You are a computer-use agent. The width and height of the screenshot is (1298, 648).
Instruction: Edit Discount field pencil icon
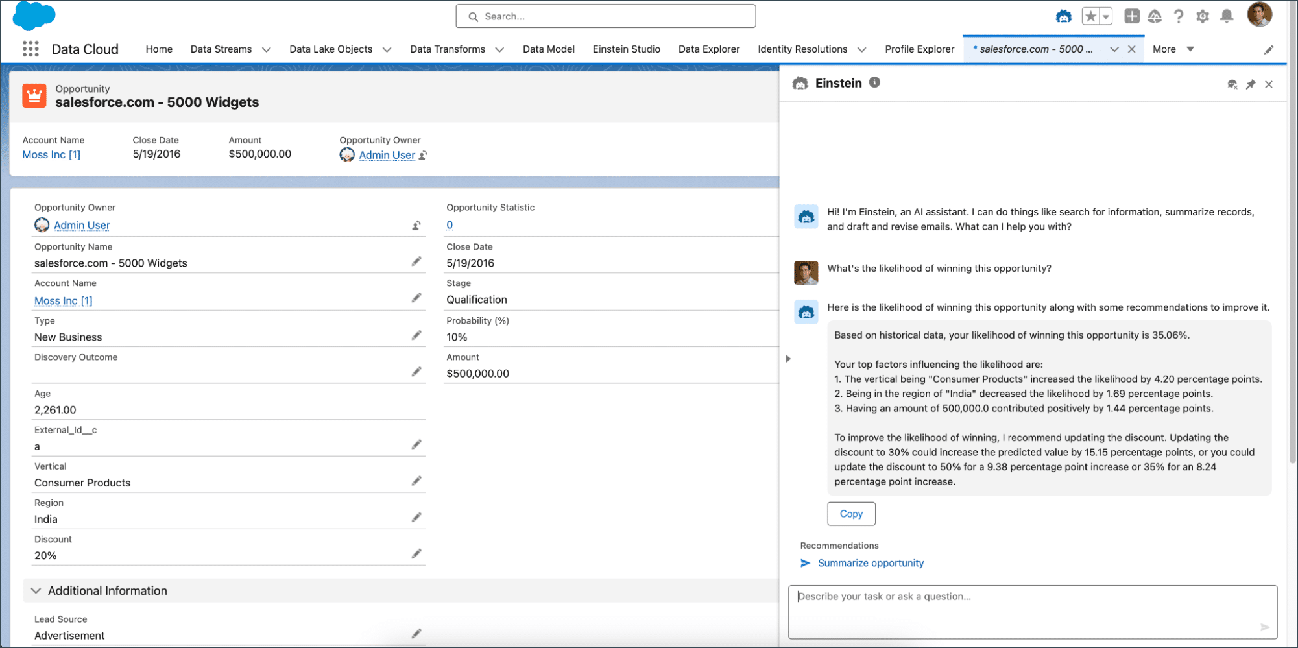[x=416, y=553]
